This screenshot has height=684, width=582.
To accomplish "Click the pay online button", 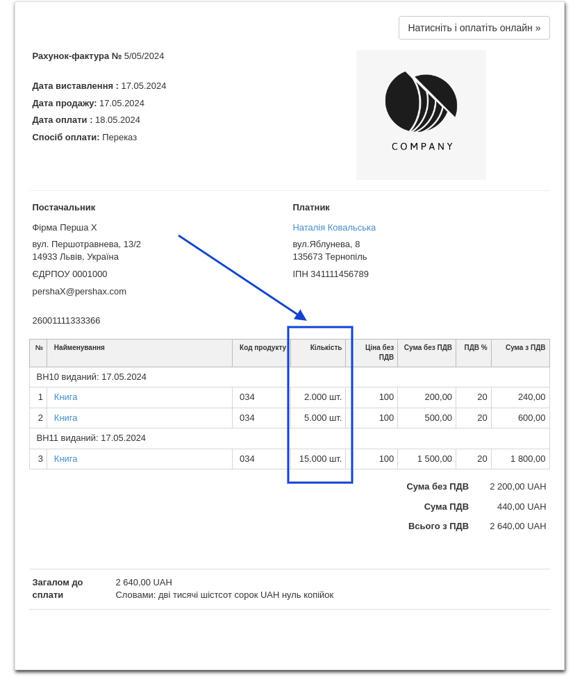I will 474,28.
